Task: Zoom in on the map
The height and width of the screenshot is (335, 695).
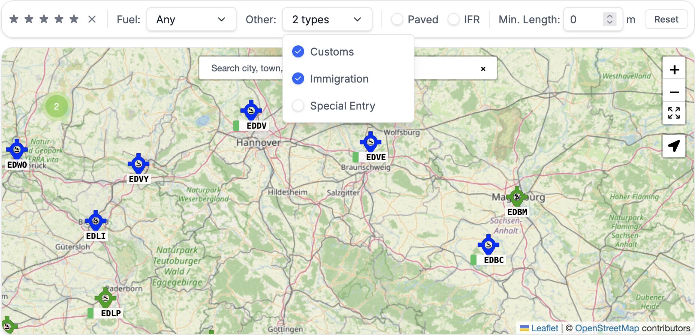Action: (x=674, y=70)
